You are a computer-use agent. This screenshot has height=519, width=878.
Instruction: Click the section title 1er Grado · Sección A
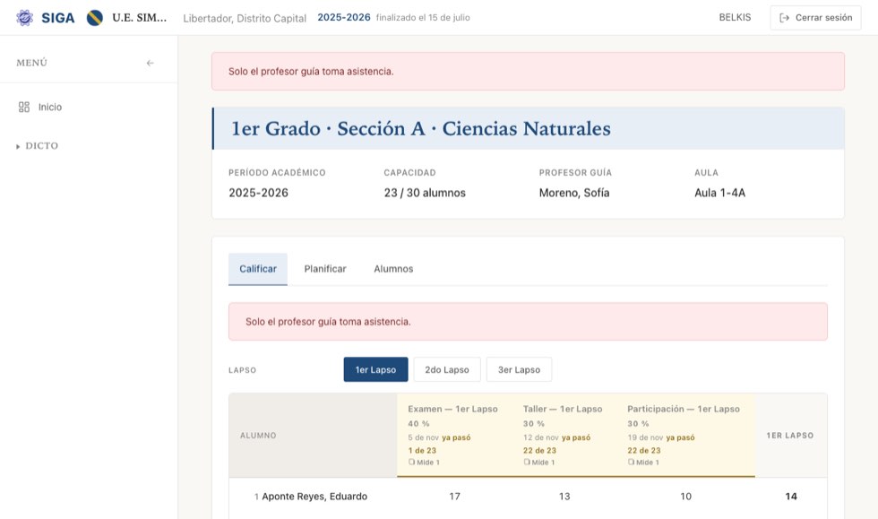point(329,128)
